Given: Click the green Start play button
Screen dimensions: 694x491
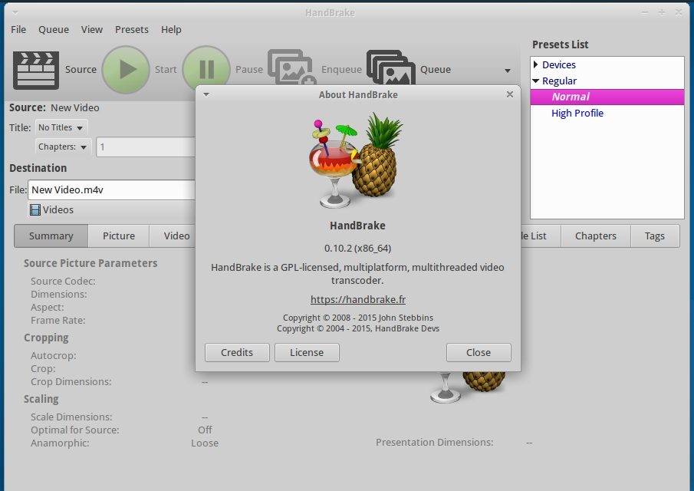Looking at the screenshot, I should click(126, 70).
